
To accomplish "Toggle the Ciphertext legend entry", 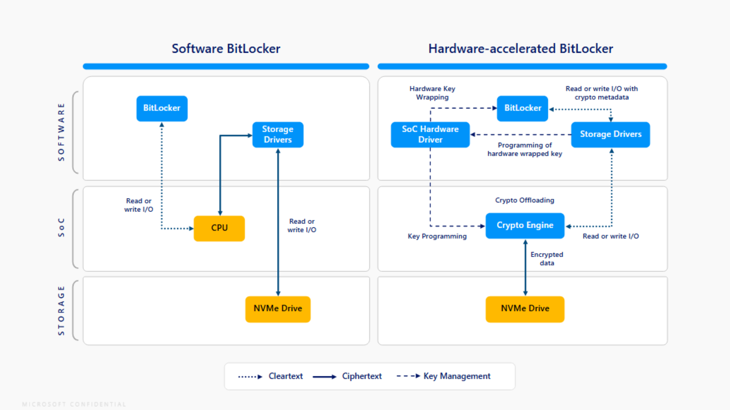I will (362, 376).
